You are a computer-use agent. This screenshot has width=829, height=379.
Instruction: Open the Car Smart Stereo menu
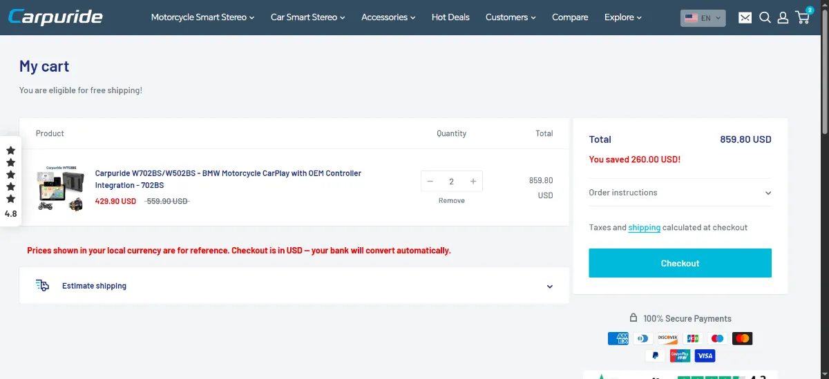click(x=307, y=17)
